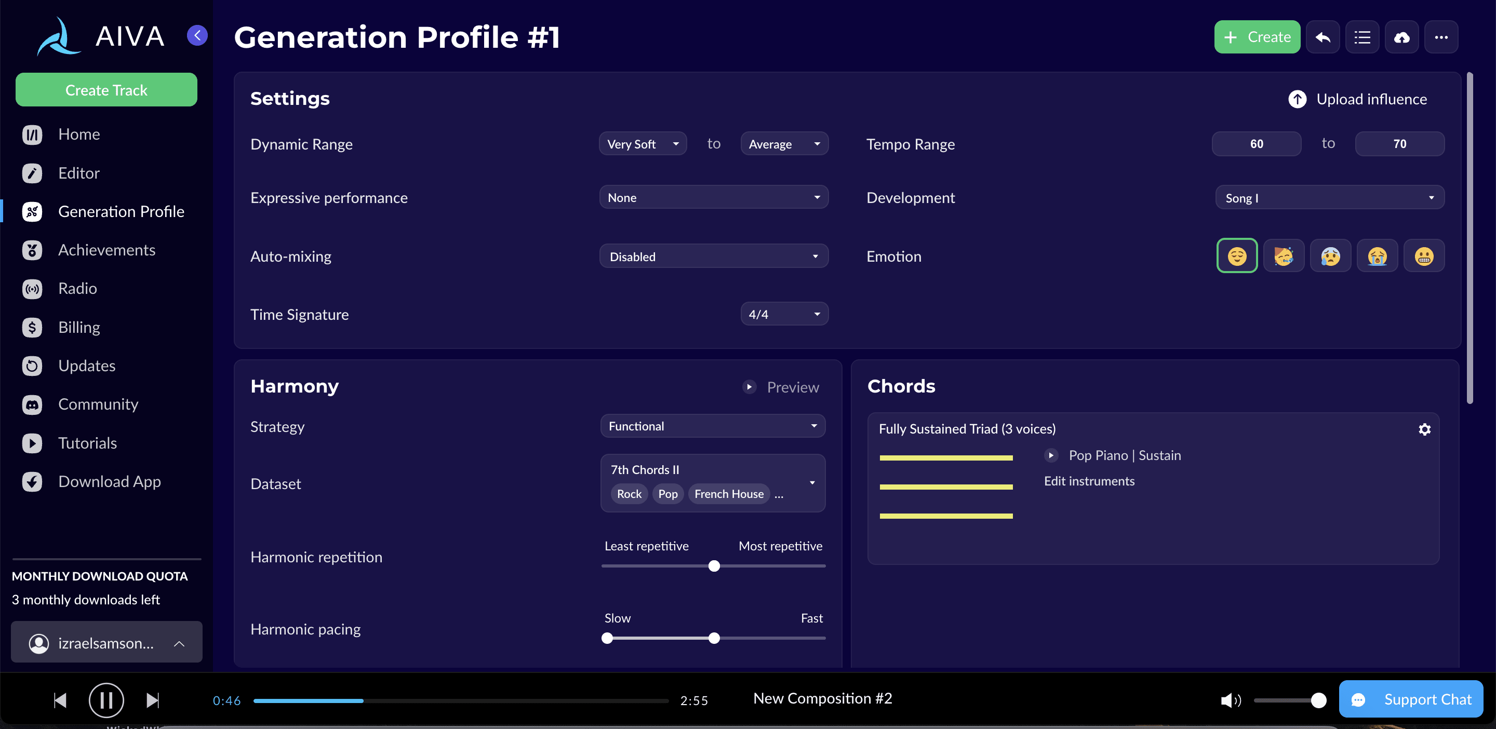
Task: Click the volume speaker icon
Action: pyautogui.click(x=1230, y=700)
